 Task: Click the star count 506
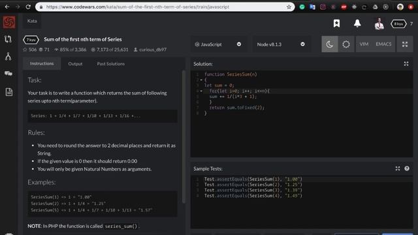[x=30, y=50]
